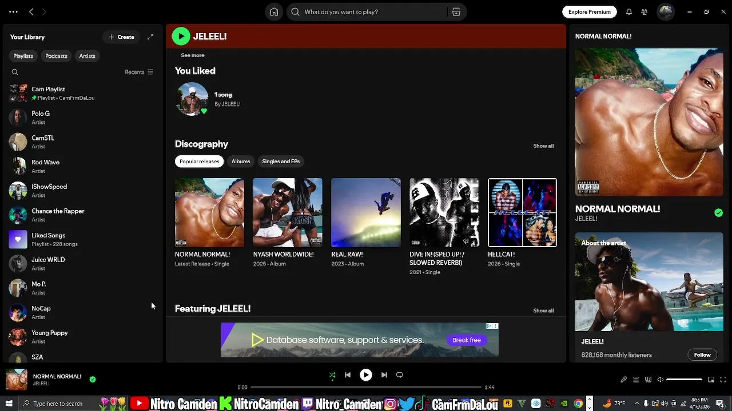Viewport: 732px width, 411px height.
Task: Open IShowSpeed in library
Action: (x=82, y=191)
